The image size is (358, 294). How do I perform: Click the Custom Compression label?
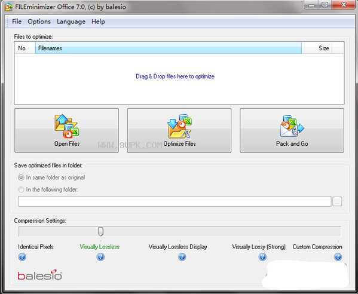point(317,247)
